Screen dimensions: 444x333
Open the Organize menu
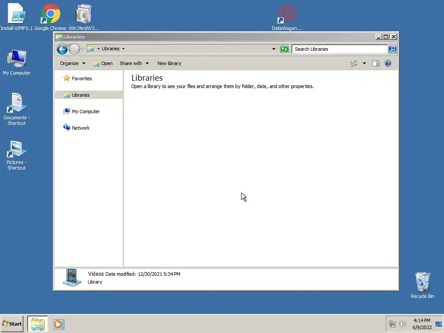(72, 63)
